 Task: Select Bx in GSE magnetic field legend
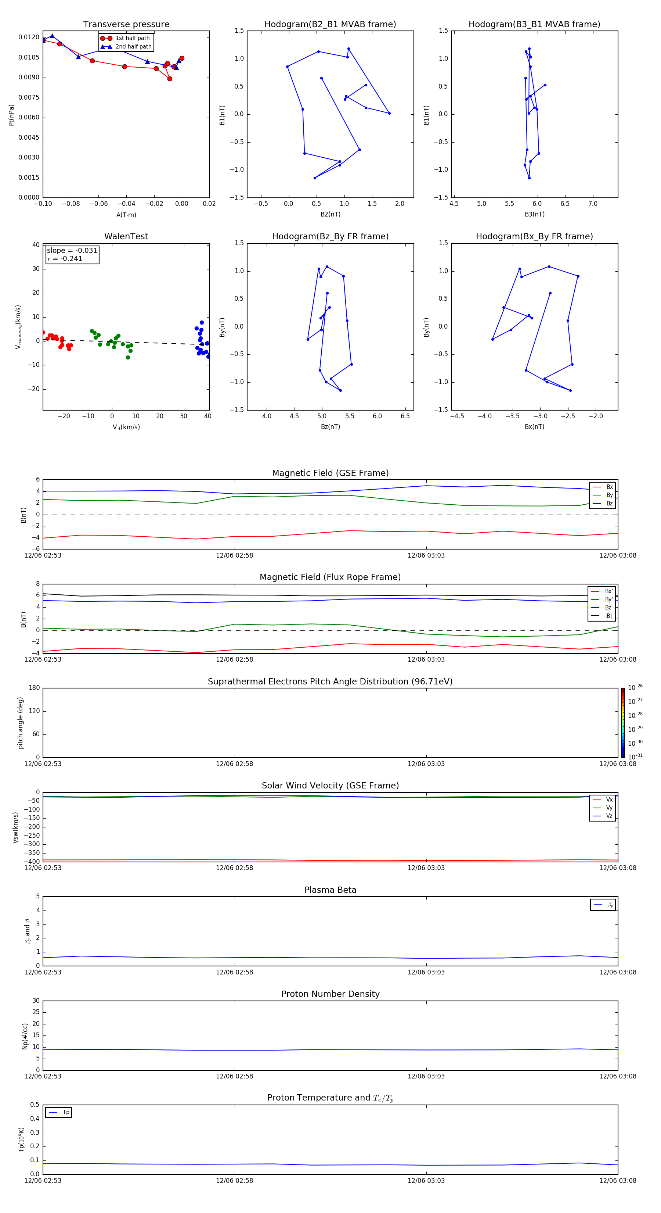pos(603,487)
